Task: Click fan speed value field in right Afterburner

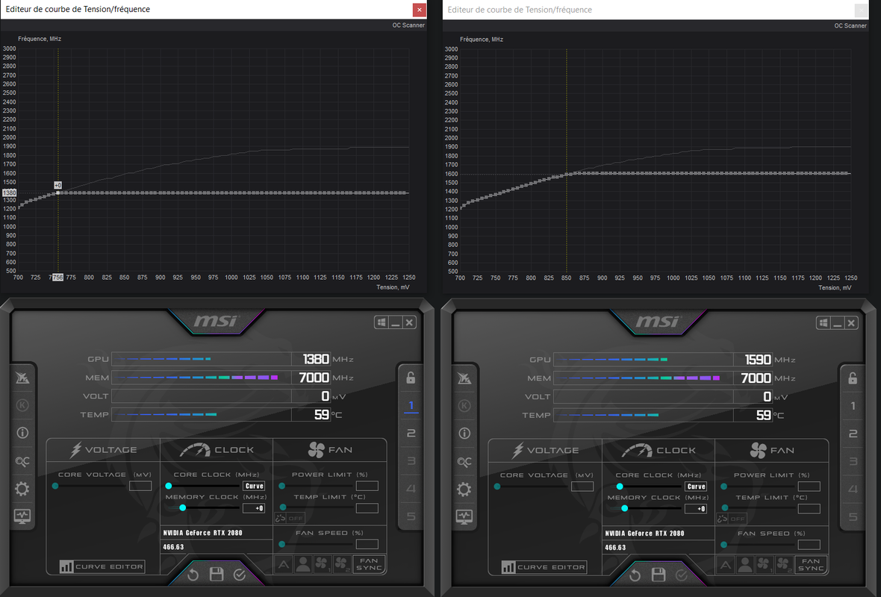Action: [x=809, y=545]
